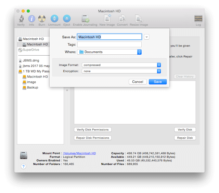Open the Encryption dropdown

pos(121,71)
